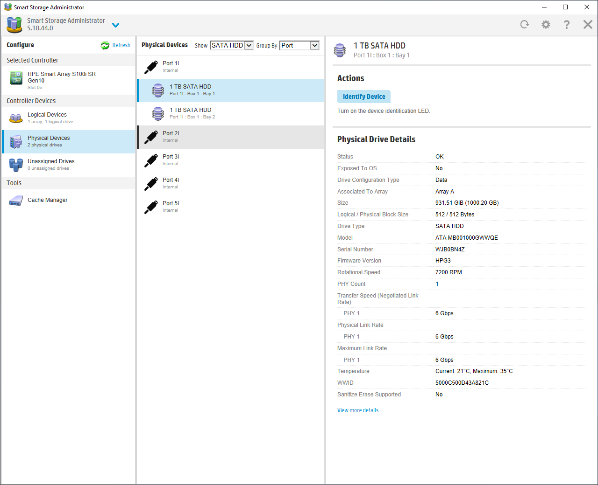Click the PHY Count value 1
Screen dimensions: 598x485
click(x=437, y=284)
